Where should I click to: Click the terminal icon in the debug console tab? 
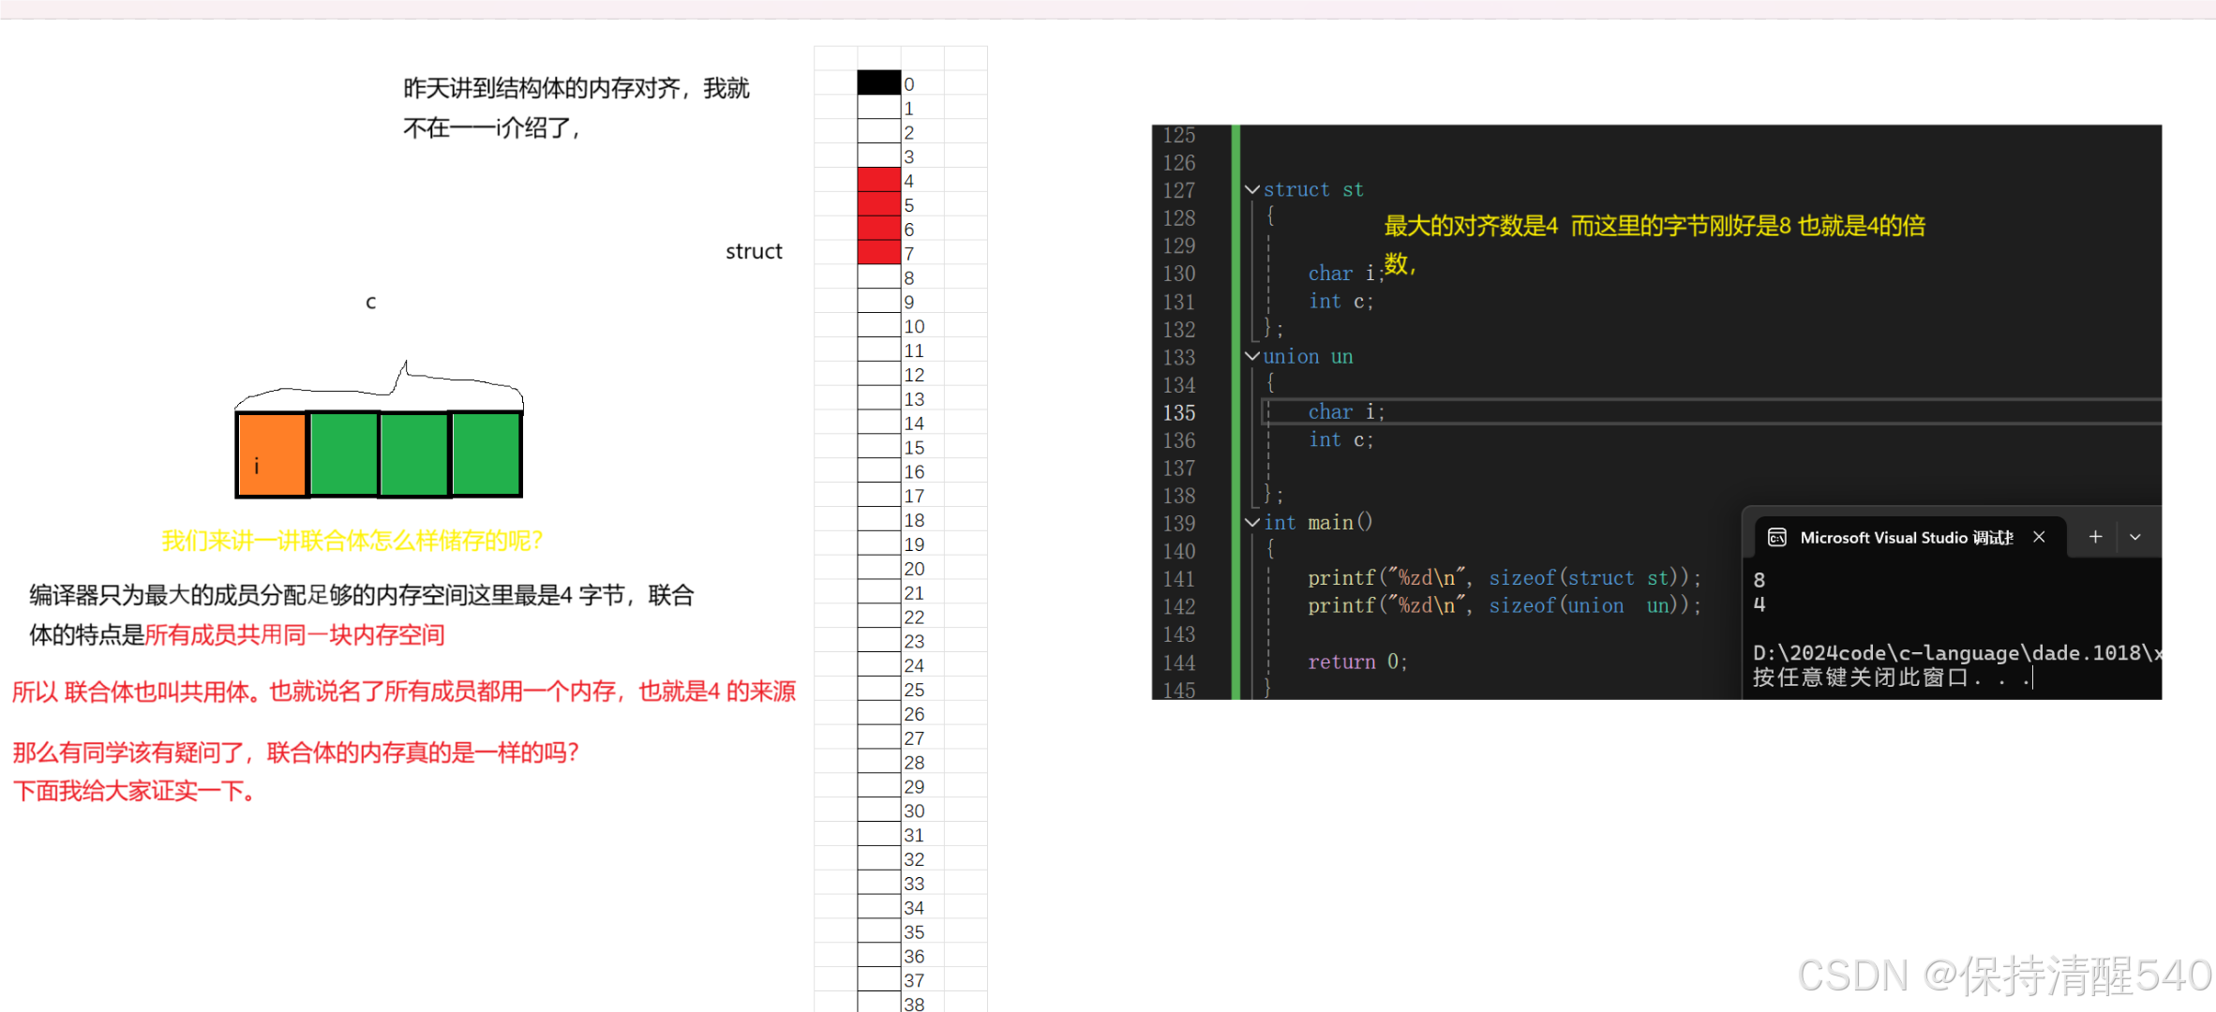tap(1776, 537)
